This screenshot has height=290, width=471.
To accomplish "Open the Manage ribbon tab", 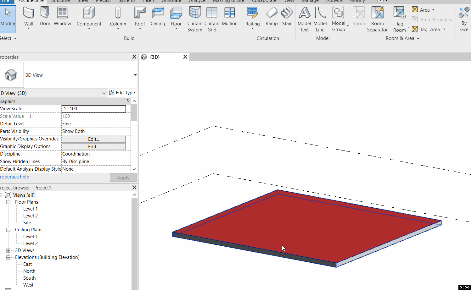I will coord(310,1).
